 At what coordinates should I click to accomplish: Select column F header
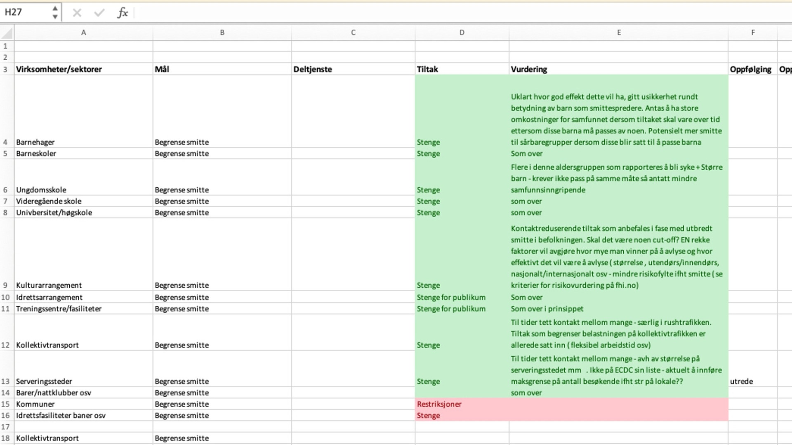(752, 33)
